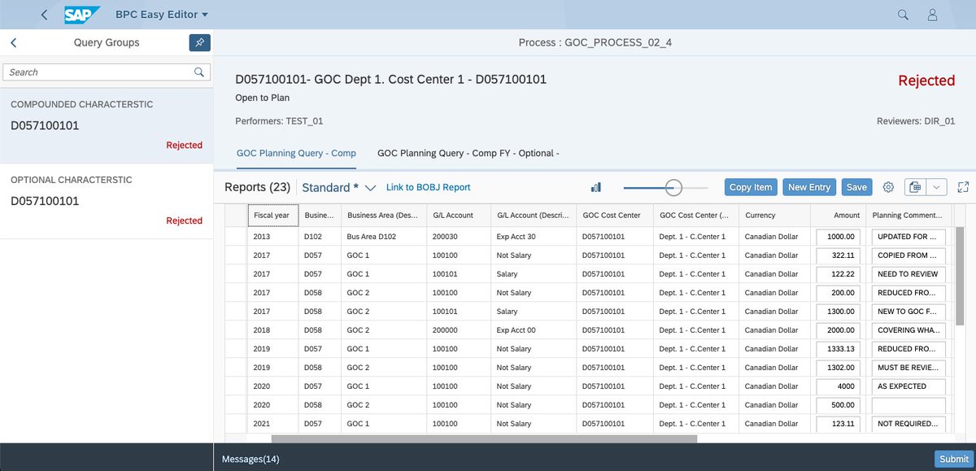976x471 pixels.
Task: Open table settings gear
Action: point(888,187)
